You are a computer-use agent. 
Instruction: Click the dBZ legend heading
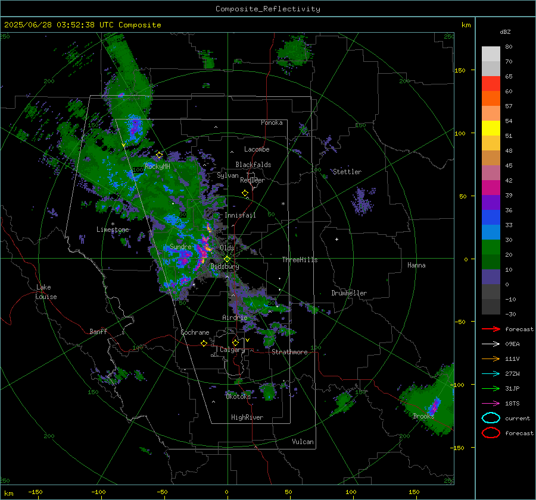[505, 32]
